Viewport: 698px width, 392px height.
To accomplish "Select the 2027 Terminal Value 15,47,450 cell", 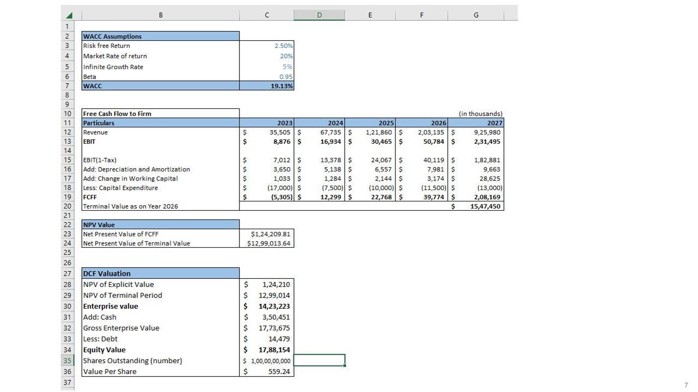I will (x=476, y=206).
